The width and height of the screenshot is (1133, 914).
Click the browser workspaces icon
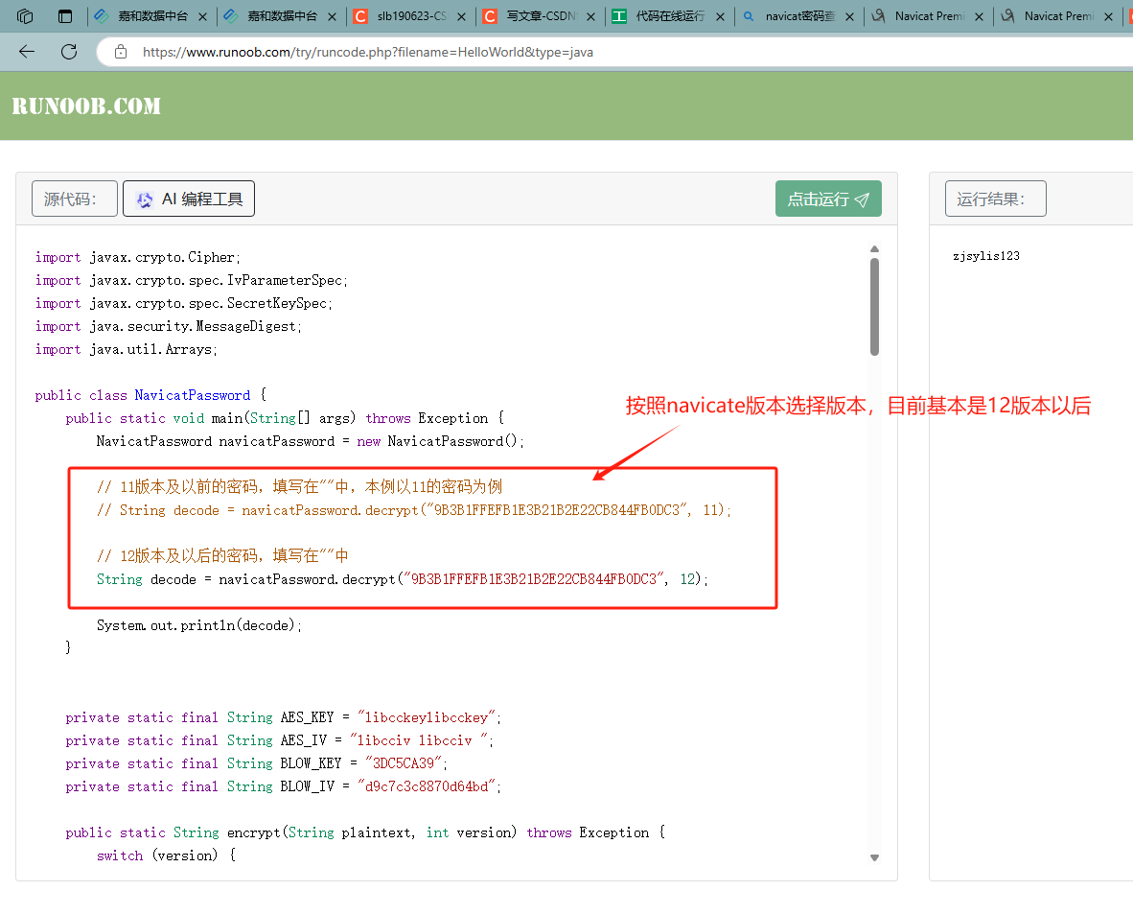(x=25, y=16)
